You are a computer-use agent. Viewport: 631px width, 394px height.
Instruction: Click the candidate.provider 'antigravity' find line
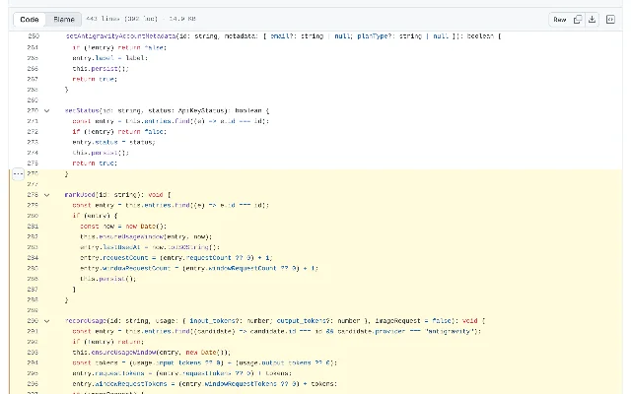click(x=277, y=331)
